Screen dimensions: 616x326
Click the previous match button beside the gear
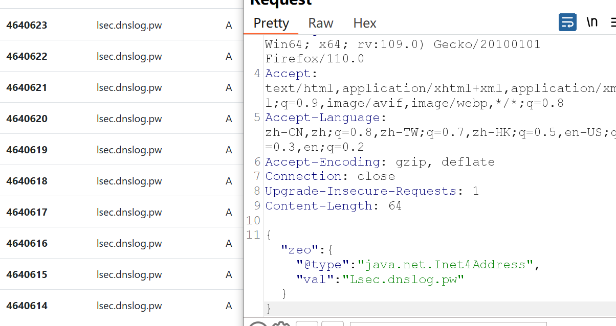307,324
